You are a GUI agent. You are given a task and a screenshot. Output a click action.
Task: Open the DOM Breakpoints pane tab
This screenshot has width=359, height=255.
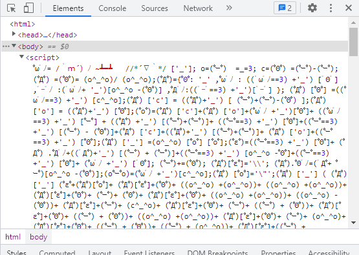[217, 252]
